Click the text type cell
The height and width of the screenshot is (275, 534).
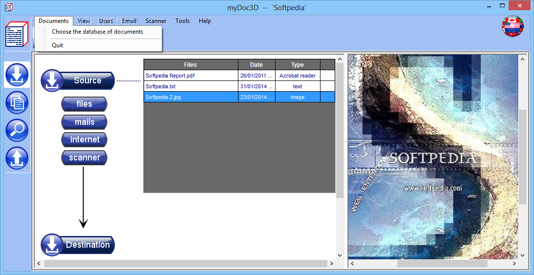pyautogui.click(x=298, y=86)
